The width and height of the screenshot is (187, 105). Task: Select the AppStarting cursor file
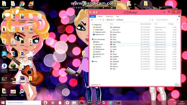(x=116, y=27)
